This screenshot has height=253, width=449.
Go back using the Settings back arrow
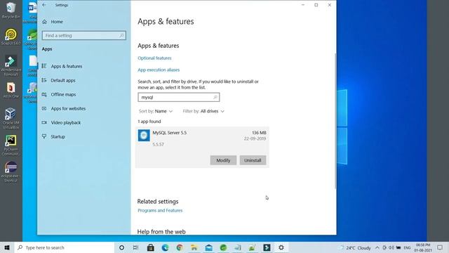click(x=44, y=5)
